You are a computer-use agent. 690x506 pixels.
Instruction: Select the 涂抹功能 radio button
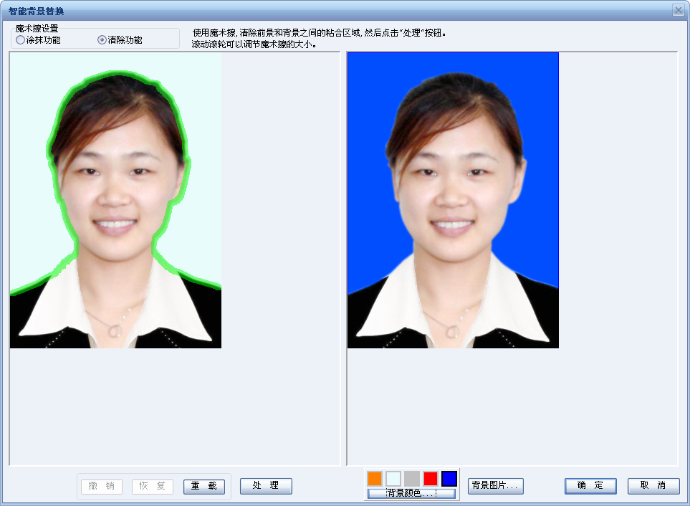[21, 40]
